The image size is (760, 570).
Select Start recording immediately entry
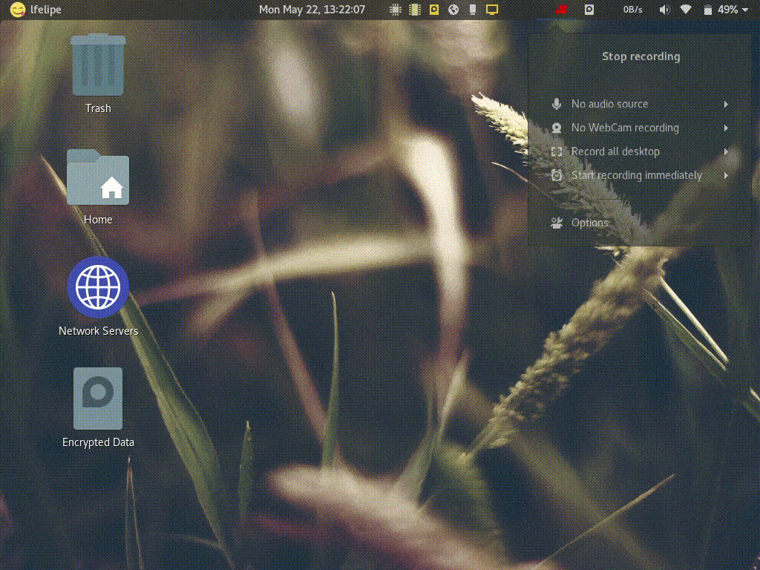[640, 175]
